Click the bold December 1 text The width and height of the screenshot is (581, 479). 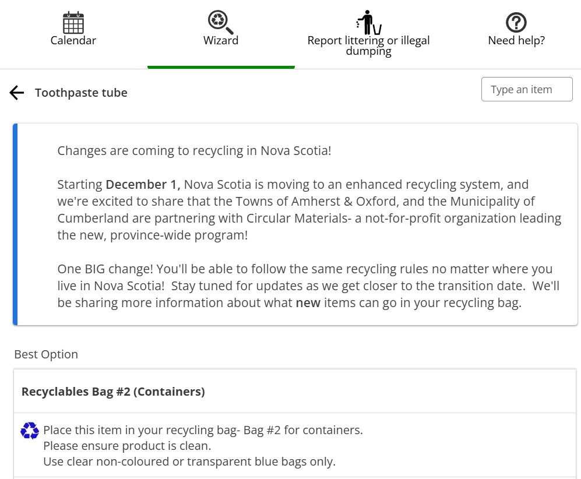143,185
